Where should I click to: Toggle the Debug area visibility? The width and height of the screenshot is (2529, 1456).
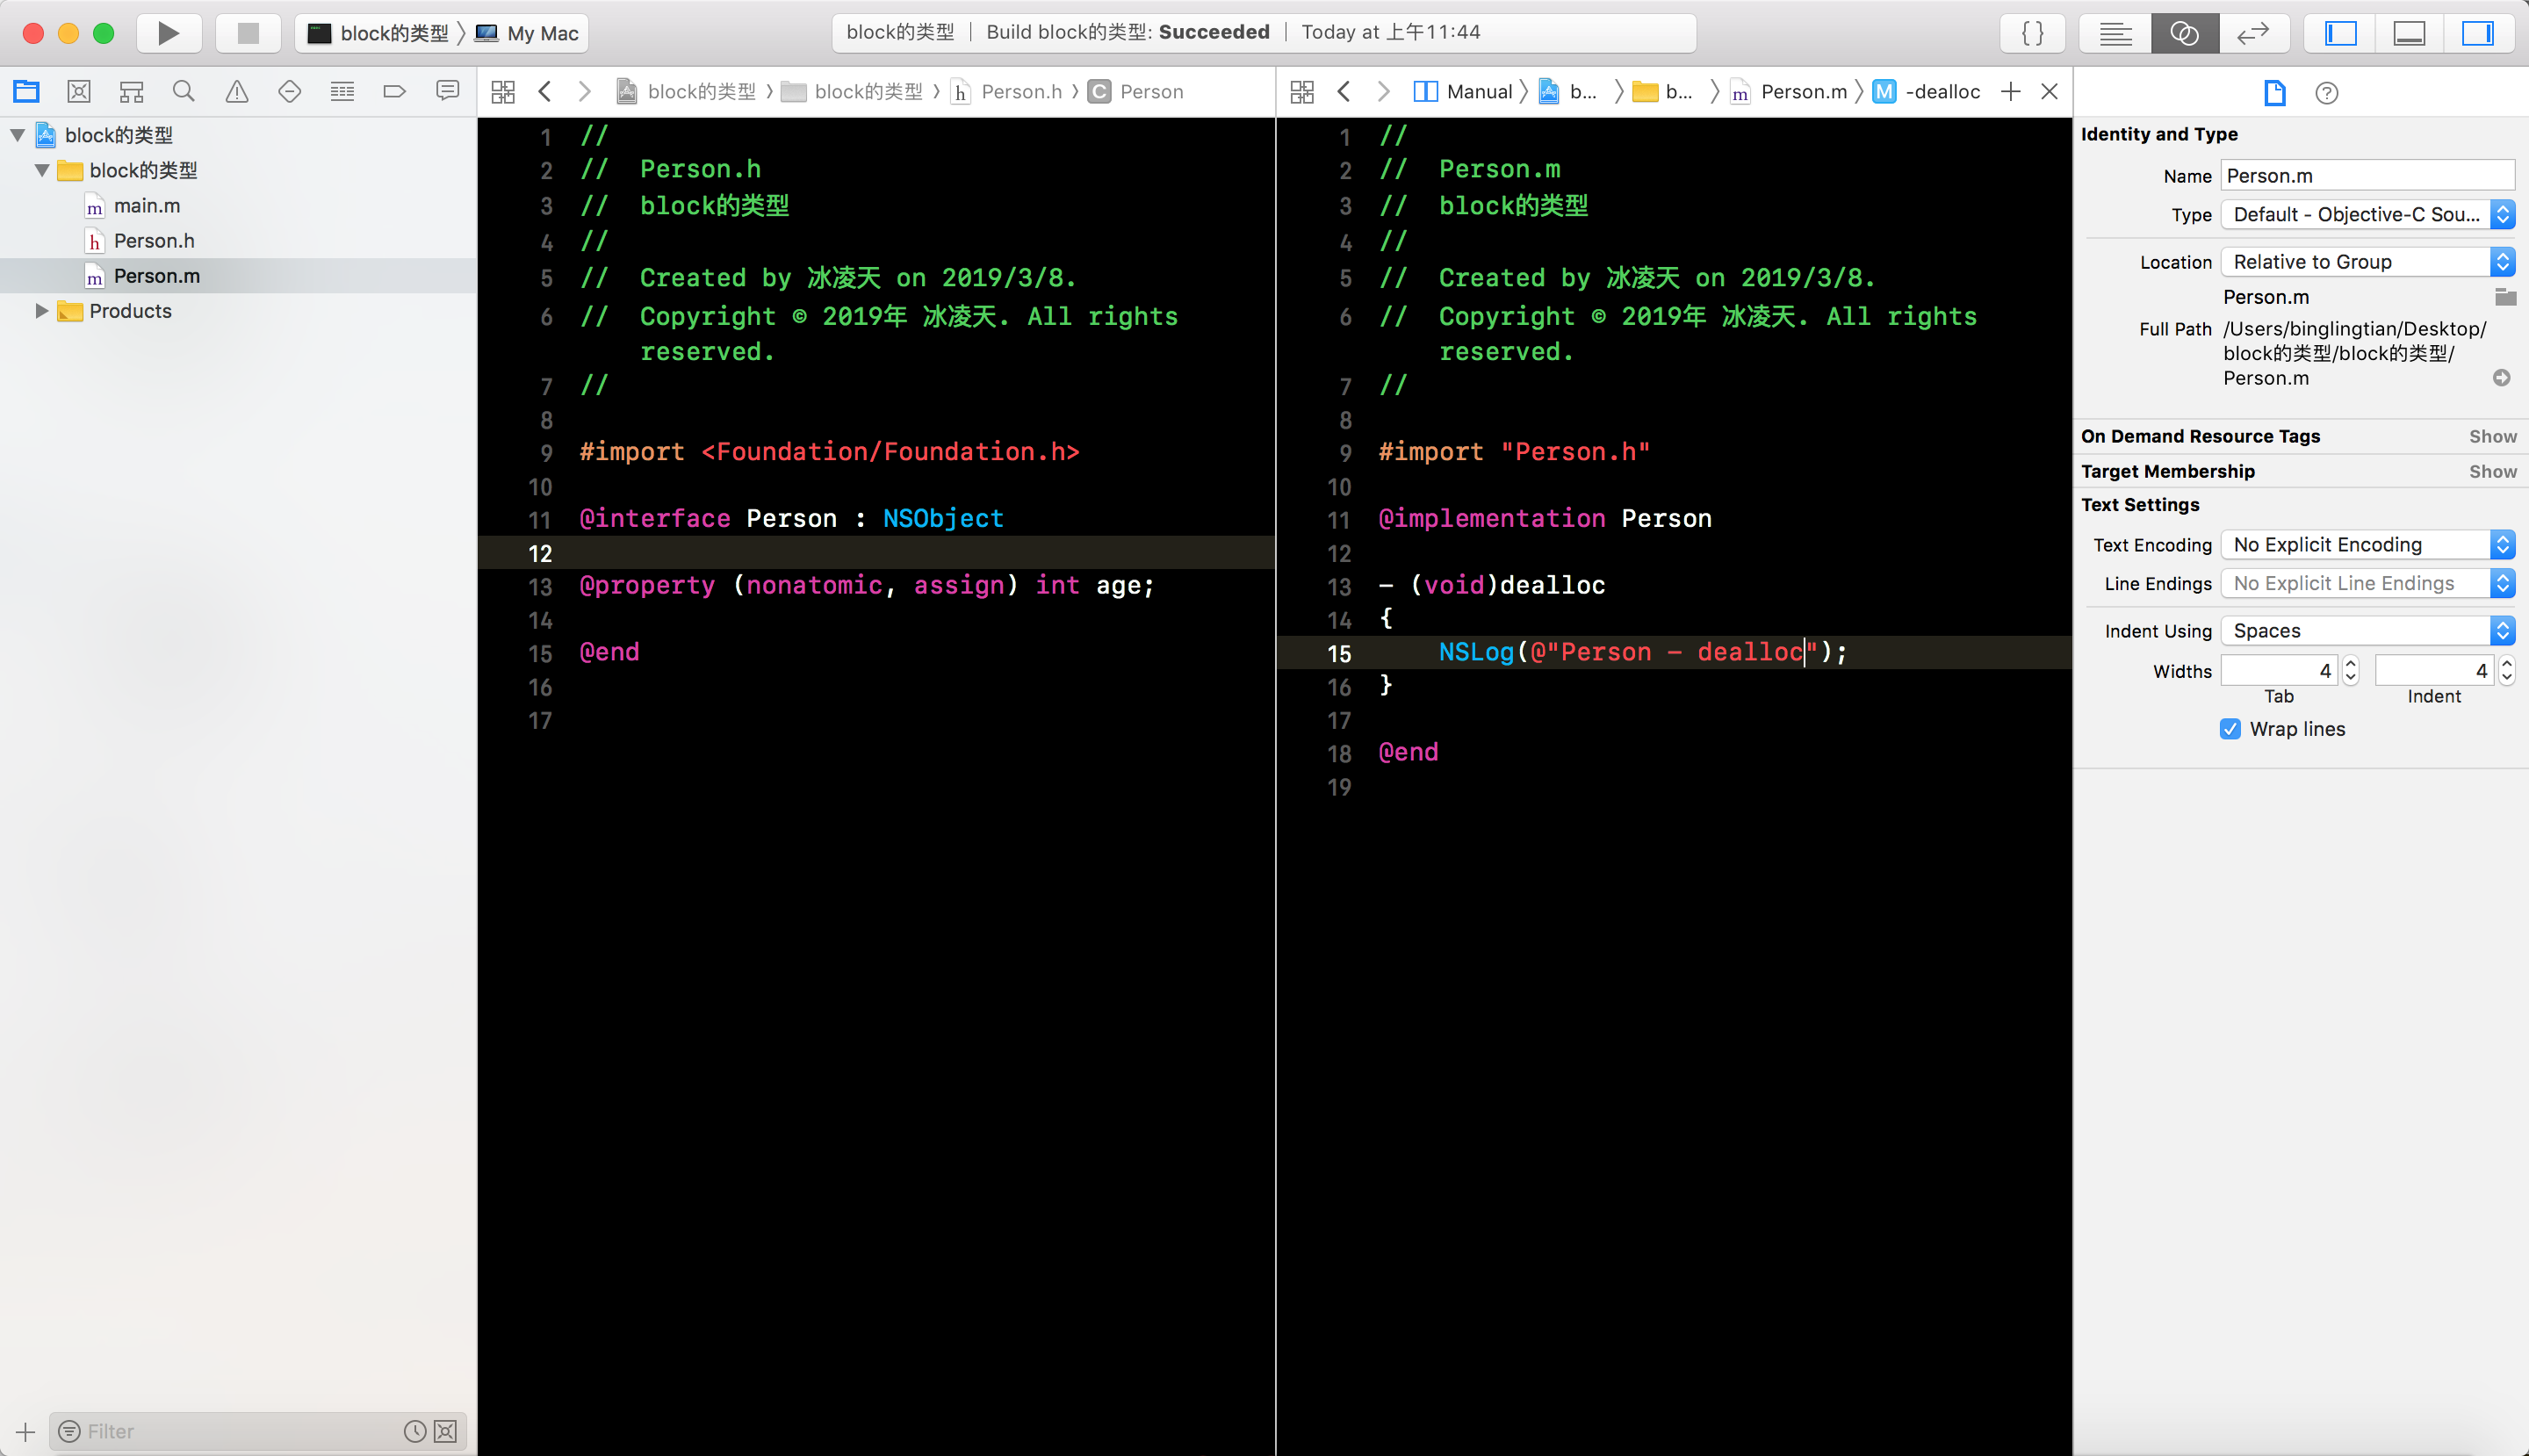(2408, 33)
